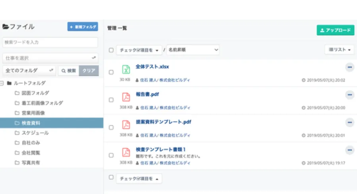Open the bottom チェック項目を dropdown

coord(139,178)
